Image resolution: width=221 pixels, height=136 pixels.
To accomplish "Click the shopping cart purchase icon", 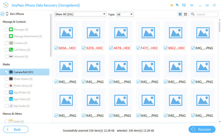I will [172, 5].
